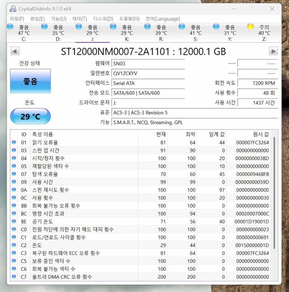Select disk C: at 47 °C

[x=24, y=33]
